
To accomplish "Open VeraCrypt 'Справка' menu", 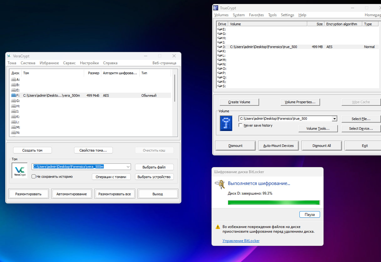I will 110,63.
